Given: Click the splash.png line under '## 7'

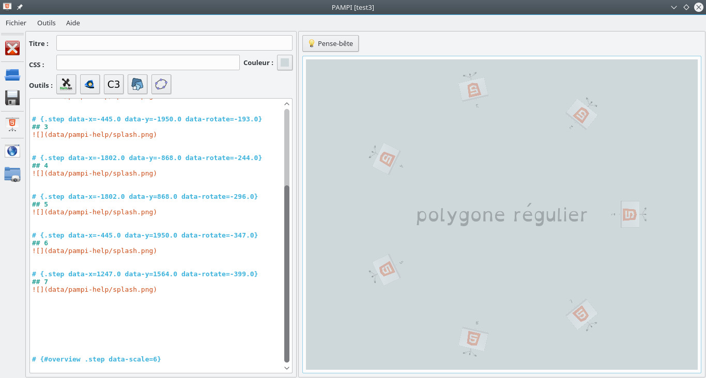Looking at the screenshot, I should (x=94, y=289).
